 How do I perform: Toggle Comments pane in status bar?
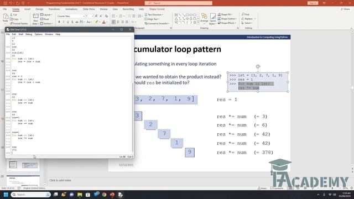tap(277, 188)
